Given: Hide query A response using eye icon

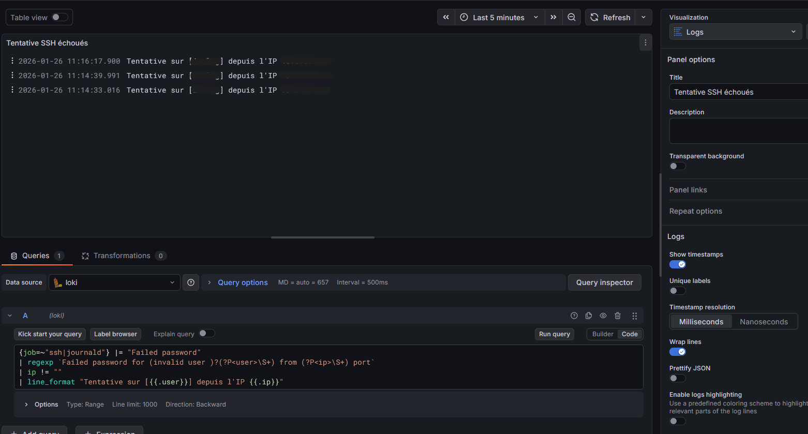Looking at the screenshot, I should 603,316.
